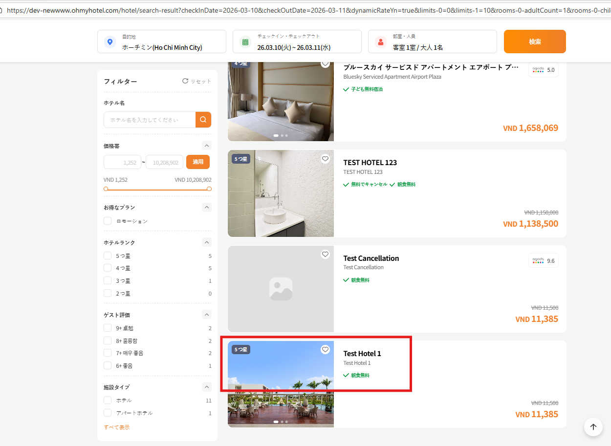The width and height of the screenshot is (611, 446).
Task: Favorite Test Hotel 1 with heart icon
Action: pyautogui.click(x=325, y=349)
